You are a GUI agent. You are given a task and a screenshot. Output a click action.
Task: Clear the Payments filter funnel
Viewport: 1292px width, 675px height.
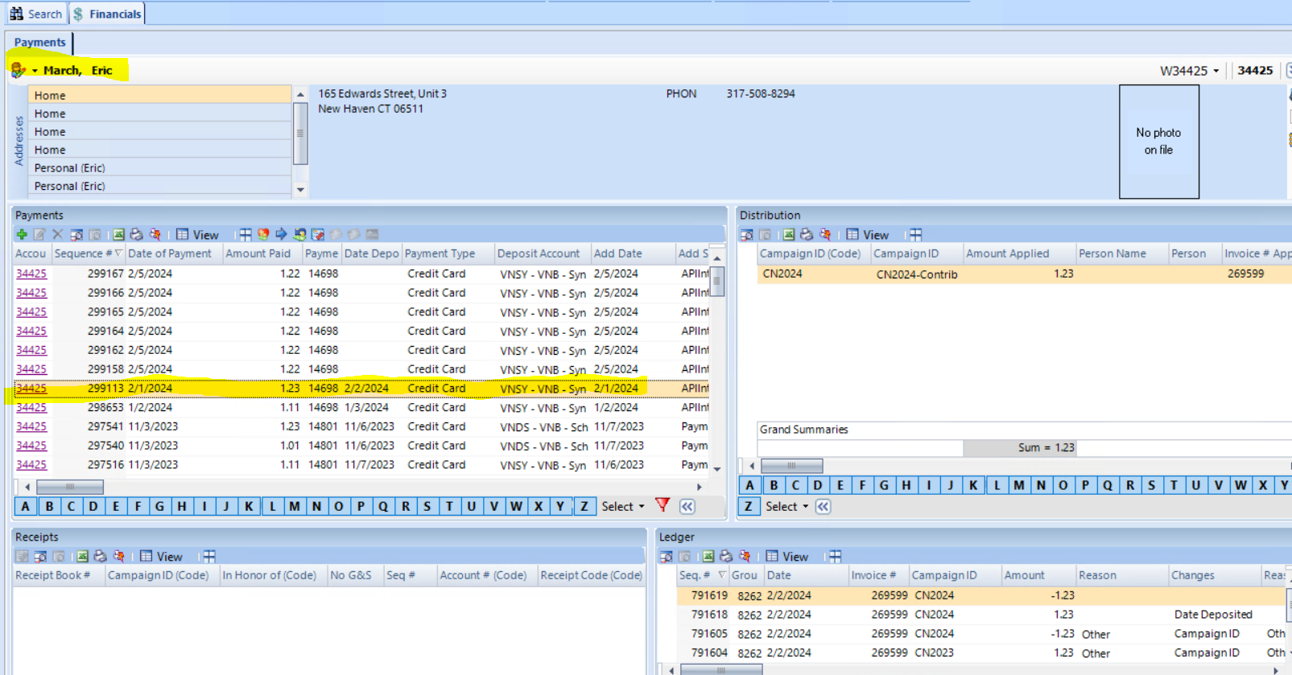point(663,505)
